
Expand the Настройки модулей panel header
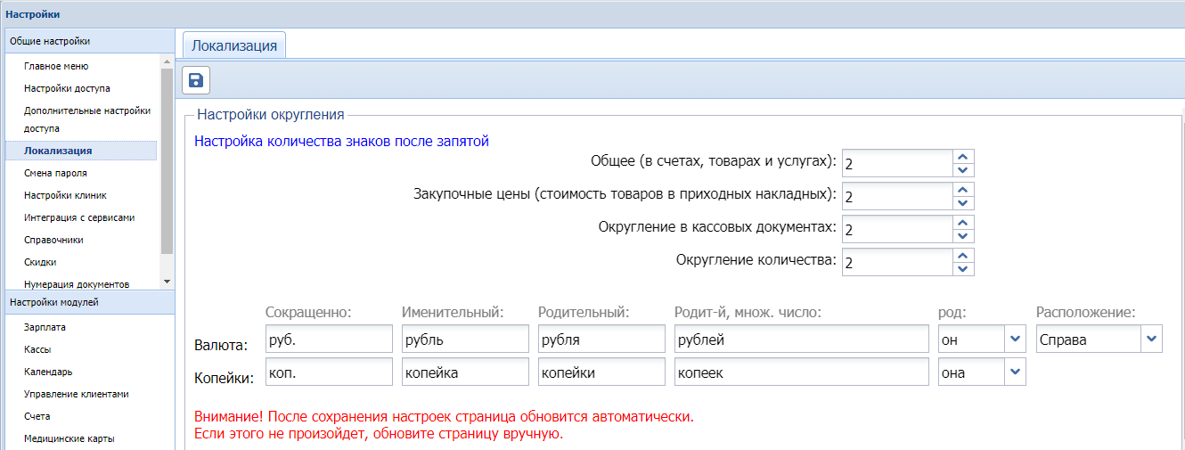pyautogui.click(x=87, y=302)
